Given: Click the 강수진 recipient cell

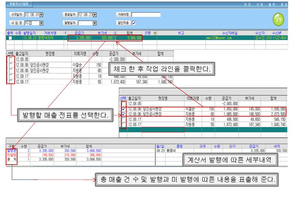Looking at the screenshot, I should [x=260, y=38].
